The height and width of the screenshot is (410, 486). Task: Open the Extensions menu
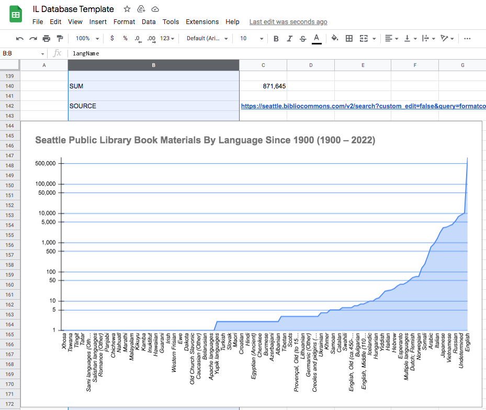point(202,21)
